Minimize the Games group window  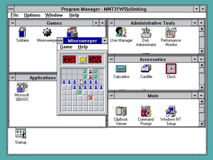pyautogui.click(x=96, y=23)
